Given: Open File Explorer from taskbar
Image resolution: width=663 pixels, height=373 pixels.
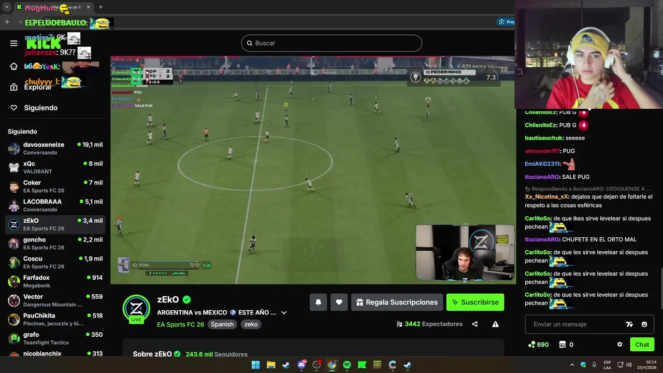Looking at the screenshot, I should point(271,365).
